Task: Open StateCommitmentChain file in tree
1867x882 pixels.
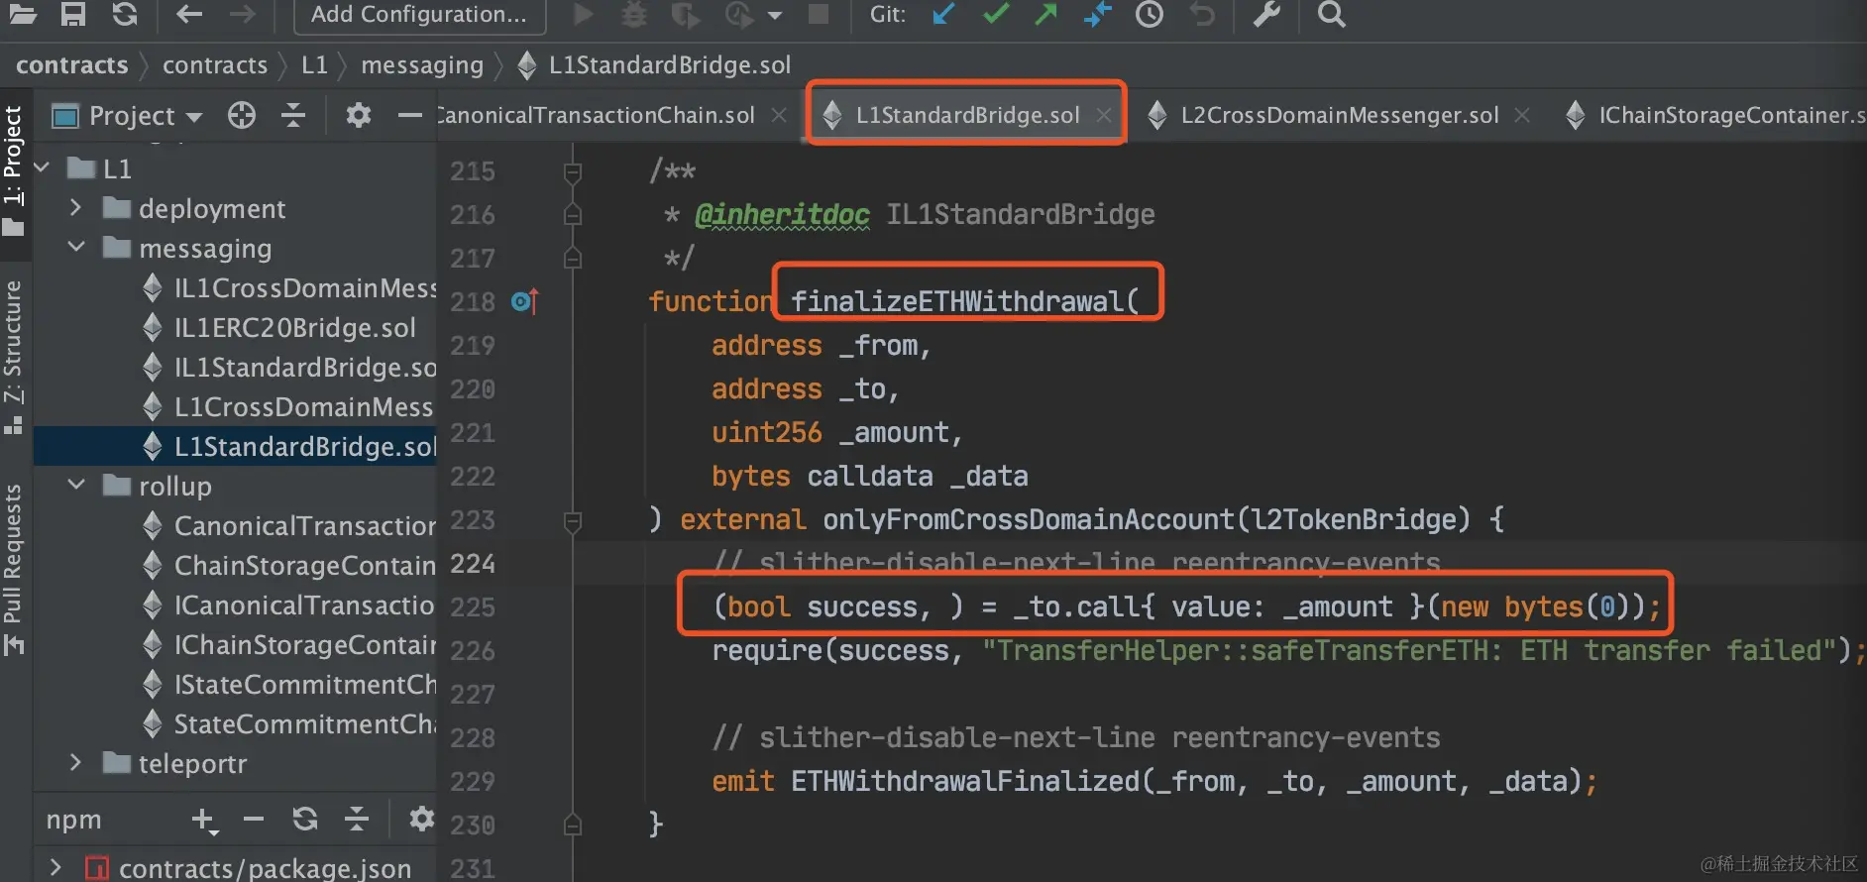Action: [289, 724]
